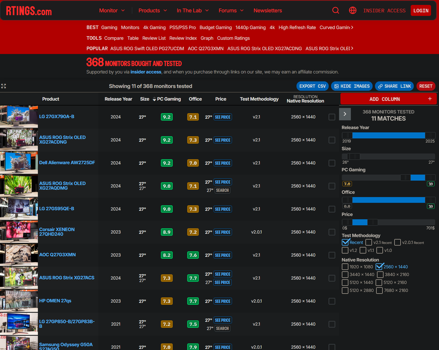Click PC Gaming minimum value 7.0 box

click(347, 184)
